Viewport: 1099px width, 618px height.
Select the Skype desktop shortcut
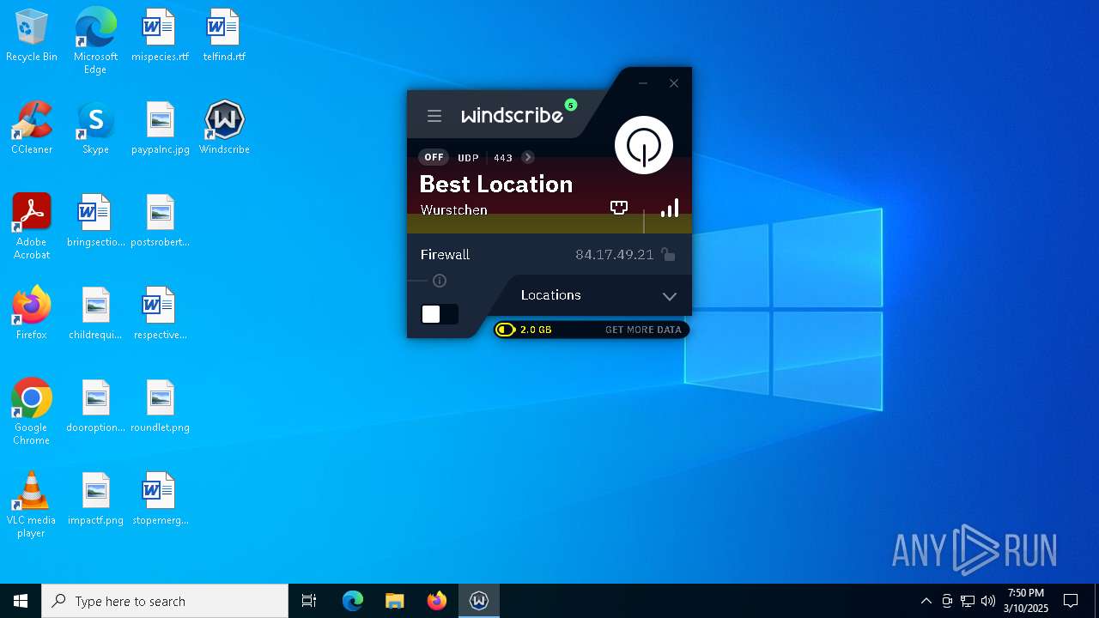95,129
